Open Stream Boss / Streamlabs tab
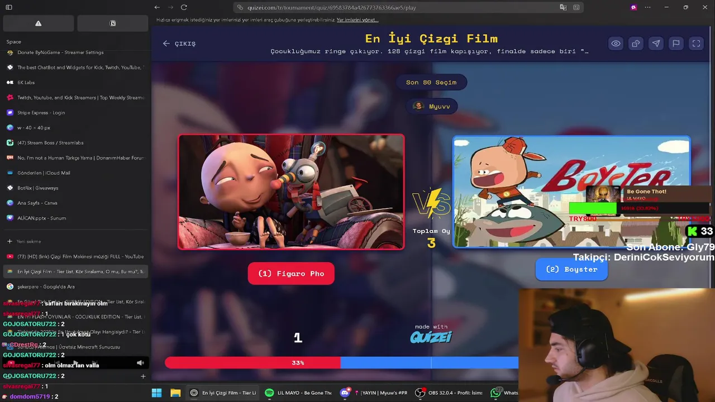This screenshot has width=715, height=402. [x=75, y=143]
